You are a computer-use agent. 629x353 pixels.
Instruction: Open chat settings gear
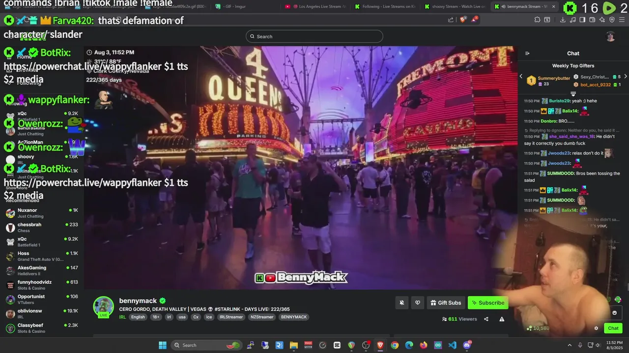click(596, 328)
